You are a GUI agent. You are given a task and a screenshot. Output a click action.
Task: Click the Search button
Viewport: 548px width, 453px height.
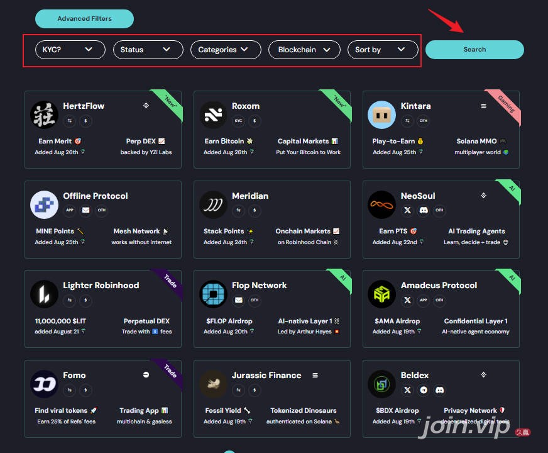pos(474,49)
